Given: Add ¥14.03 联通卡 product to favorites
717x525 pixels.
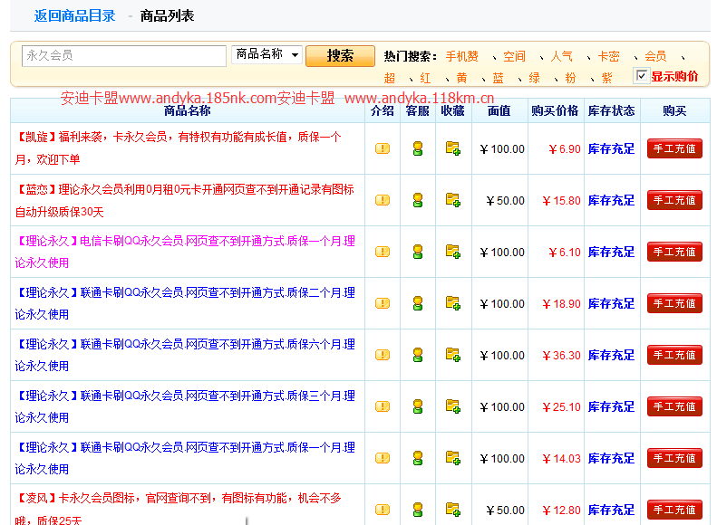Looking at the screenshot, I should [452, 458].
